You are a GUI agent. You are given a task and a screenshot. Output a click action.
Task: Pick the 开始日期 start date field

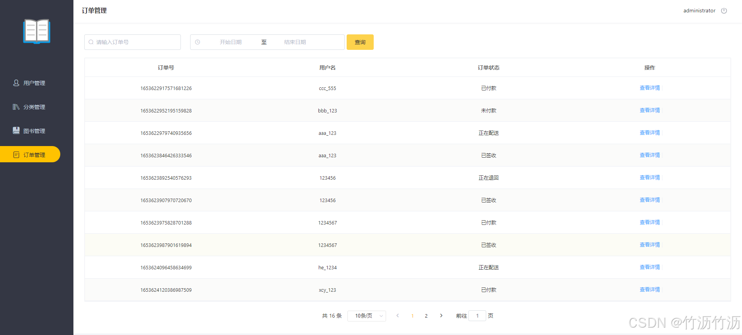pyautogui.click(x=231, y=42)
